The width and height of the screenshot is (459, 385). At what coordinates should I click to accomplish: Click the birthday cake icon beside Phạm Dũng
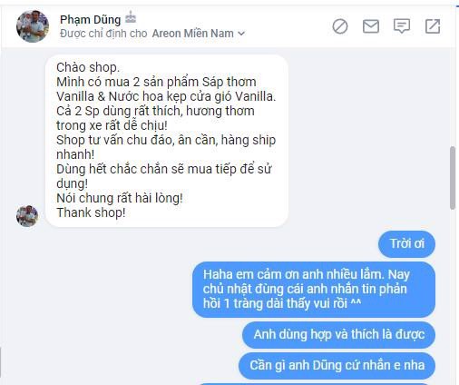click(131, 17)
